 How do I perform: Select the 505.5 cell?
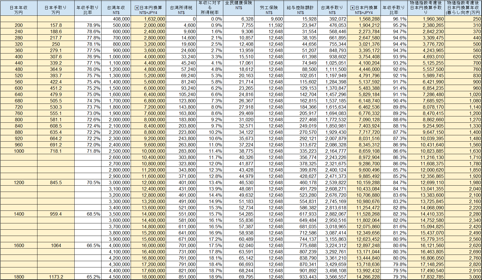[x=56, y=101]
